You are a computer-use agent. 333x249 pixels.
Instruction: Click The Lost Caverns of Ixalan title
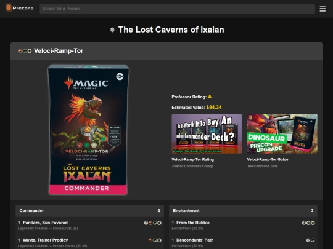(171, 30)
